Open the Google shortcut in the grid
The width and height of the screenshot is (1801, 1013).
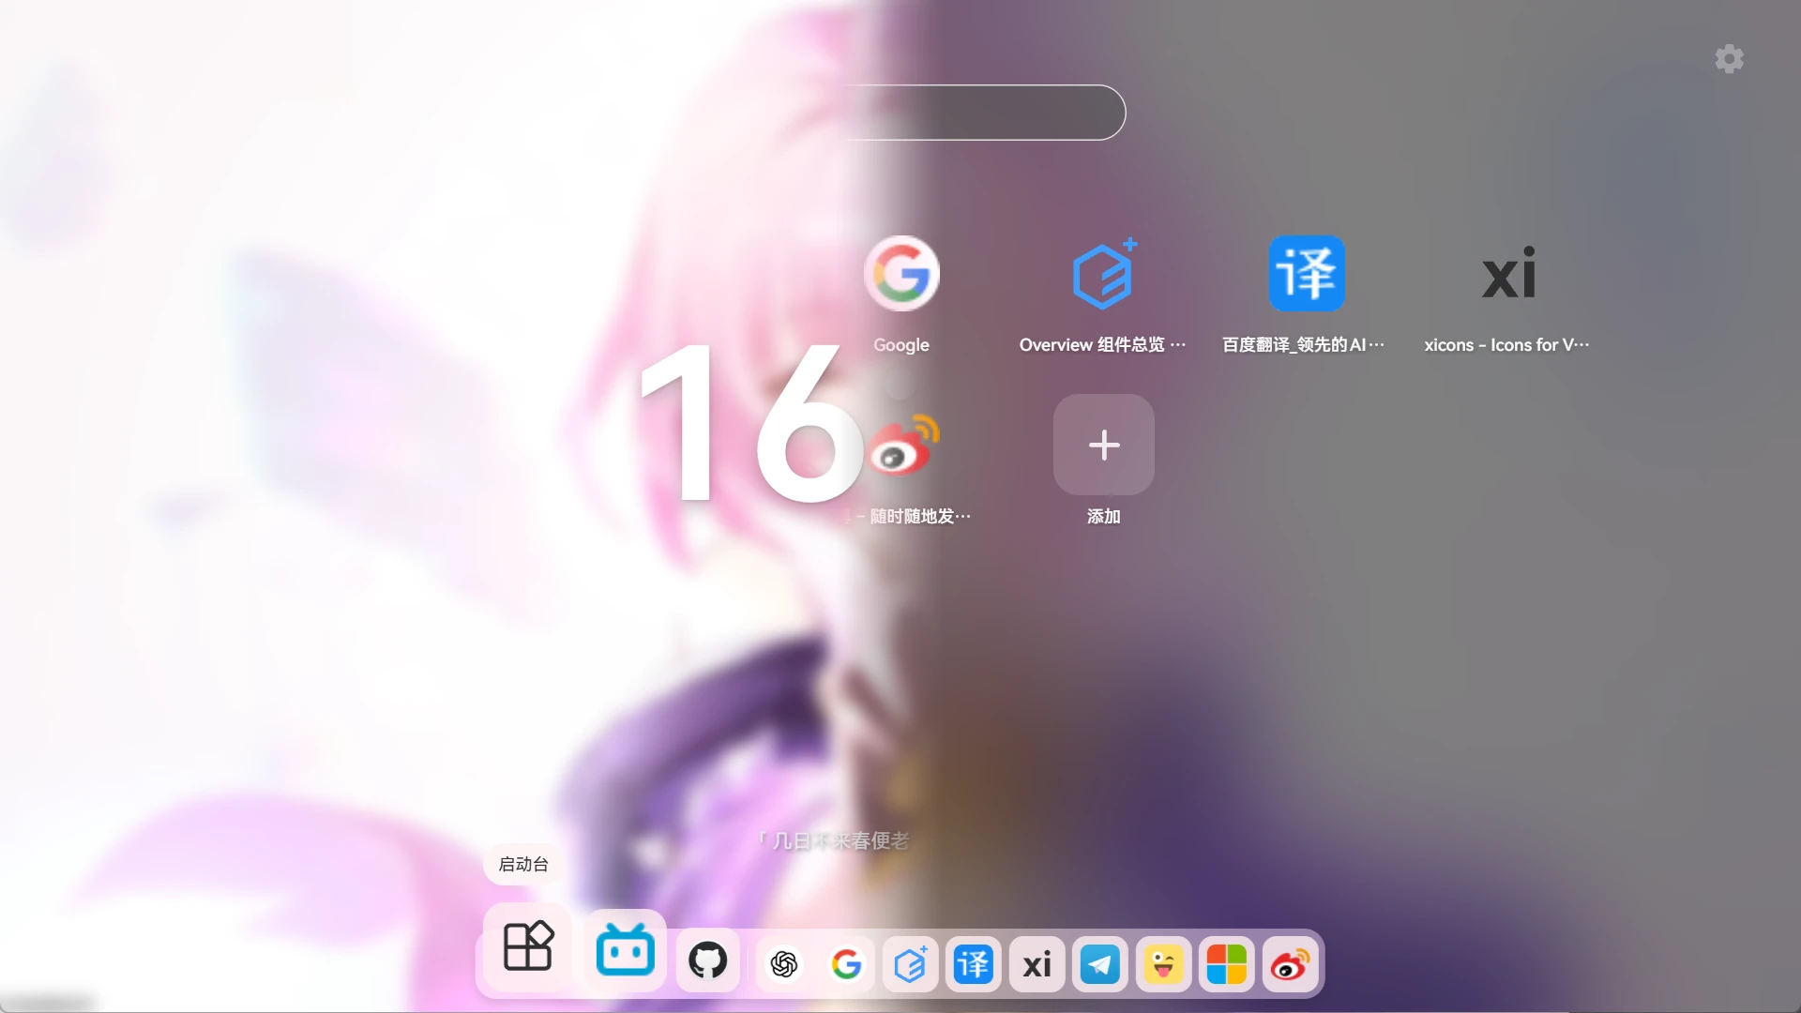tap(901, 273)
